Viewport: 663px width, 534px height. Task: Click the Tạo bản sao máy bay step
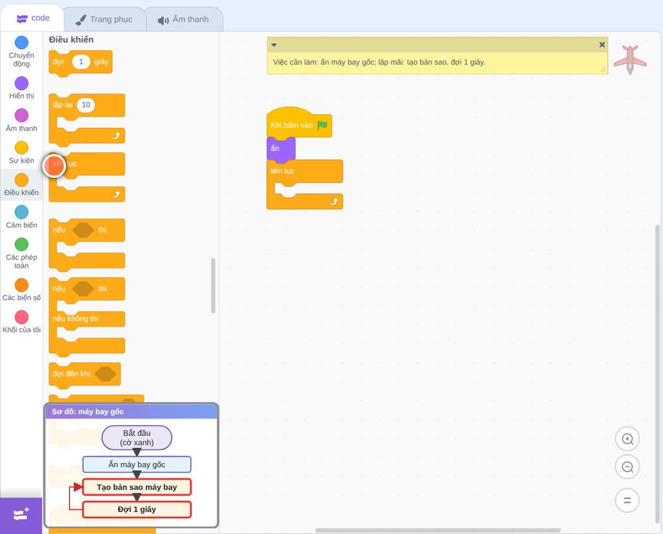pyautogui.click(x=137, y=487)
